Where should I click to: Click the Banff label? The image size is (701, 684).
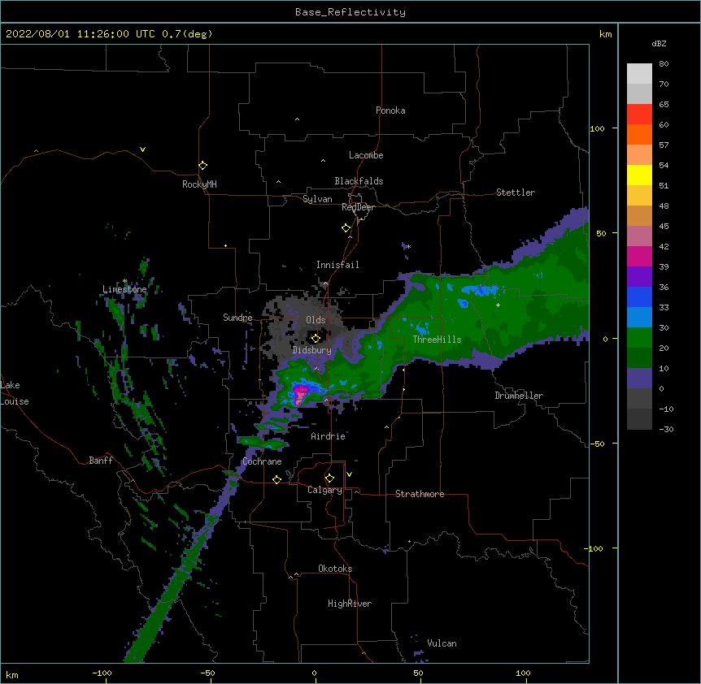101,461
